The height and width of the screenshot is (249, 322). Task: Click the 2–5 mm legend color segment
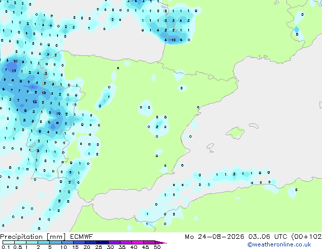click(x=44, y=242)
